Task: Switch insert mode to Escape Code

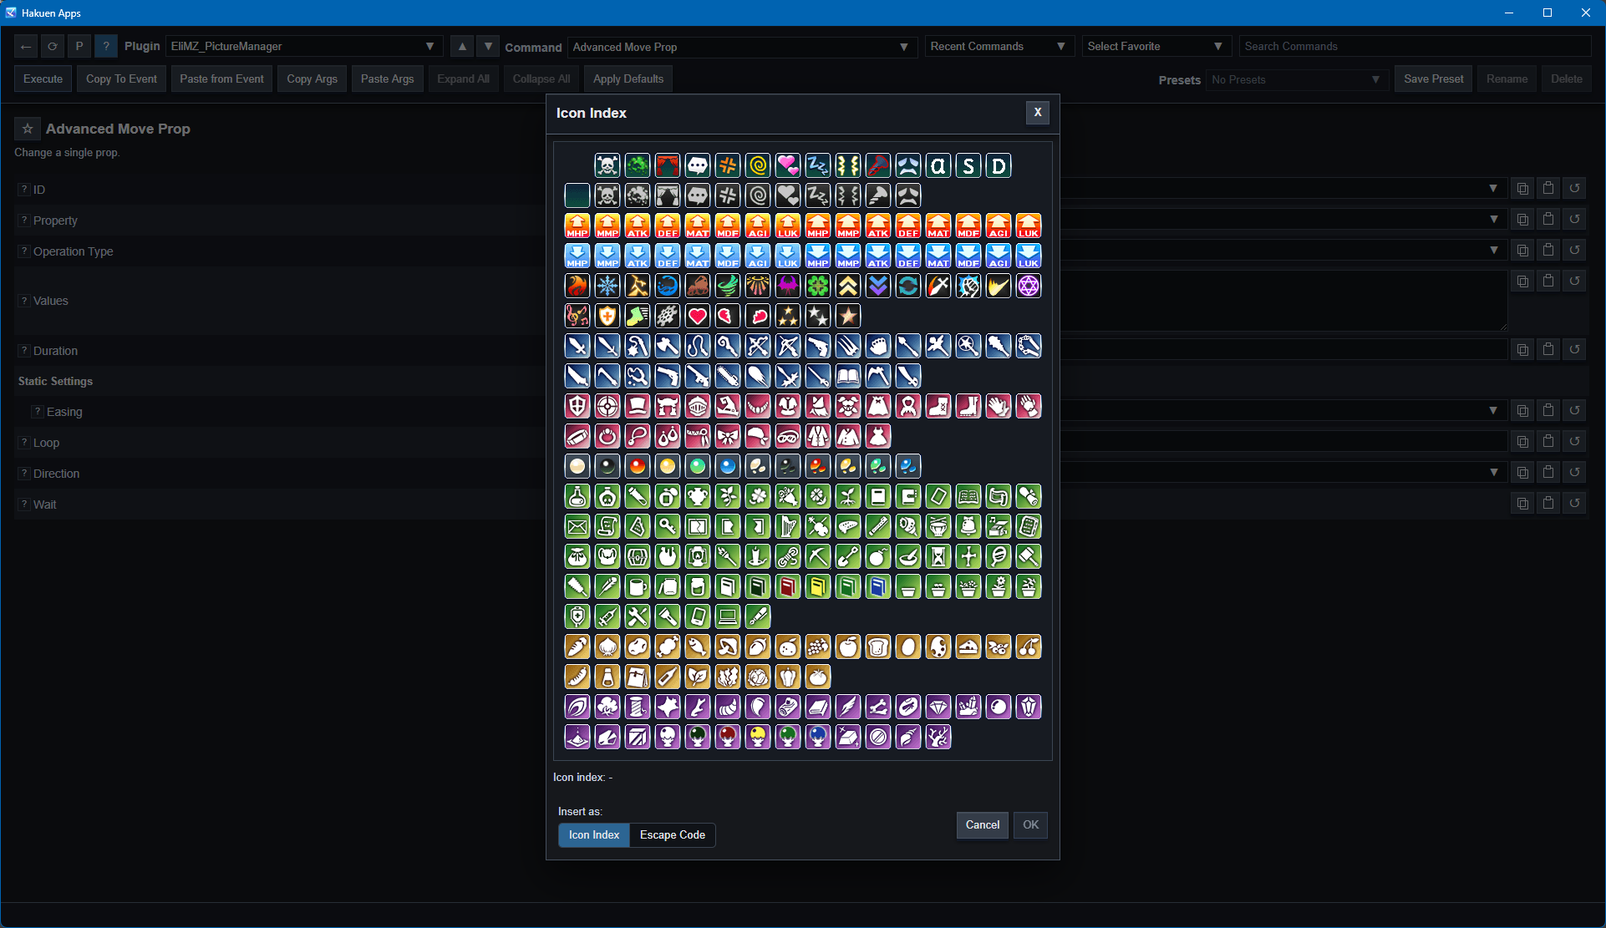Action: pyautogui.click(x=672, y=834)
